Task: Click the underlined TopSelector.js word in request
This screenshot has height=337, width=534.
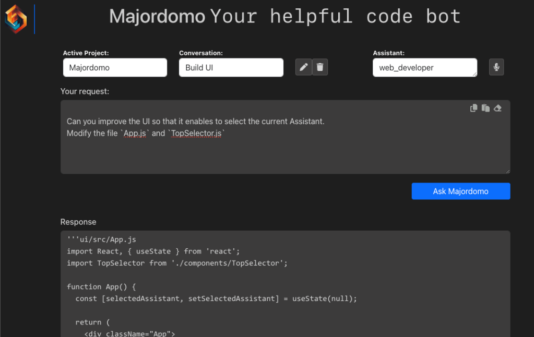Action: [x=196, y=134]
